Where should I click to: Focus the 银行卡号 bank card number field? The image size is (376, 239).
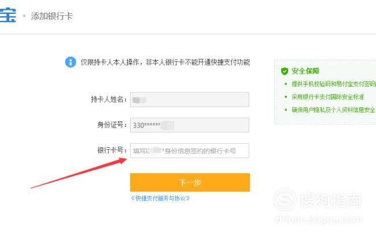tap(189, 151)
